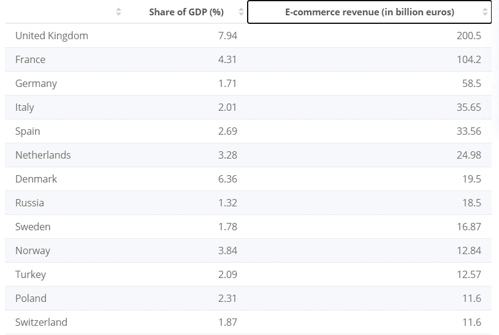Sort by Share of GDP (%) header text
Viewport: 499px width, 335px height.
tap(186, 12)
